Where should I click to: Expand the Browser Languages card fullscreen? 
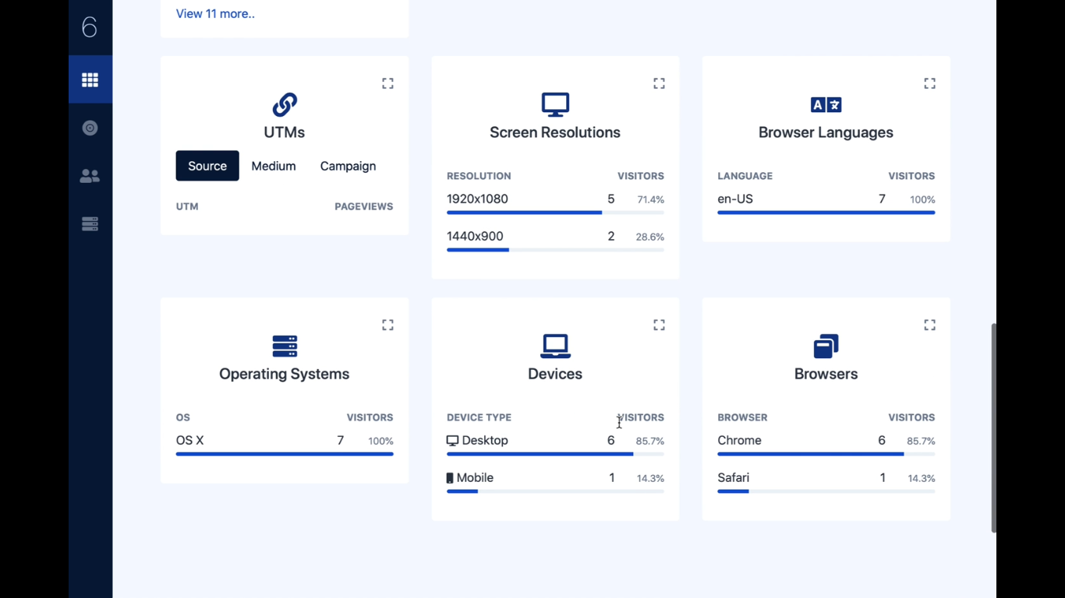(929, 83)
